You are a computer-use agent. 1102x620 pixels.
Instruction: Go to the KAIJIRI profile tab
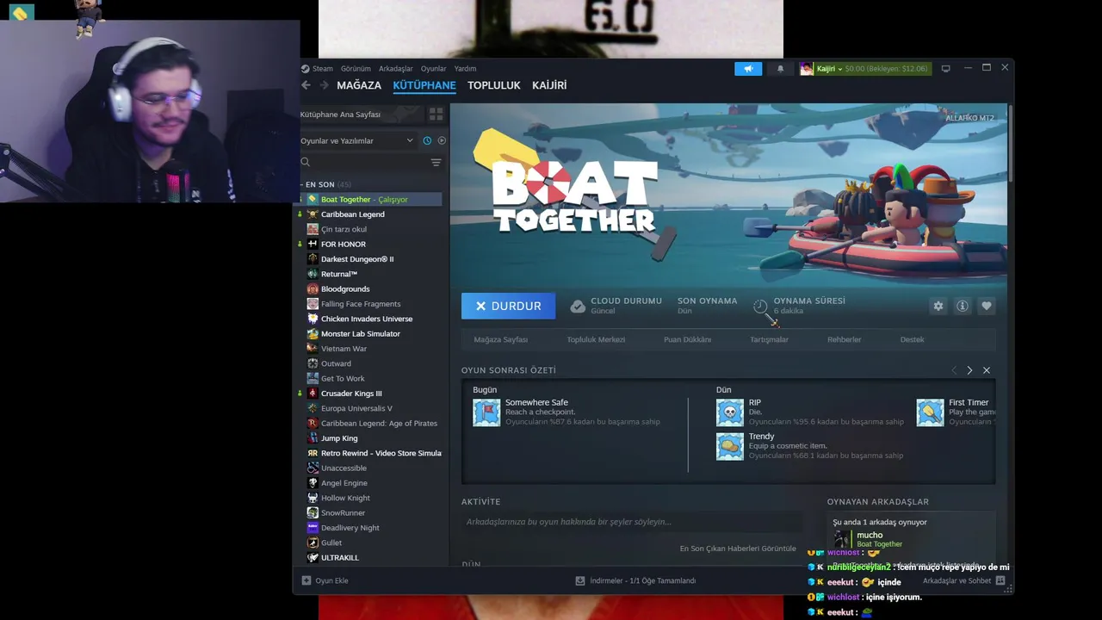click(x=549, y=85)
